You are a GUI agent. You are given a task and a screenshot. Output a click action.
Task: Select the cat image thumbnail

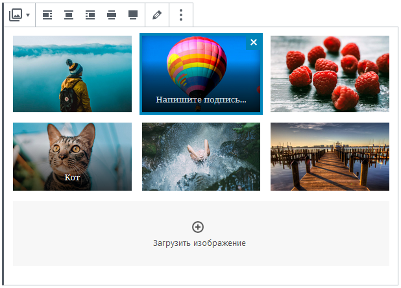pyautogui.click(x=73, y=157)
